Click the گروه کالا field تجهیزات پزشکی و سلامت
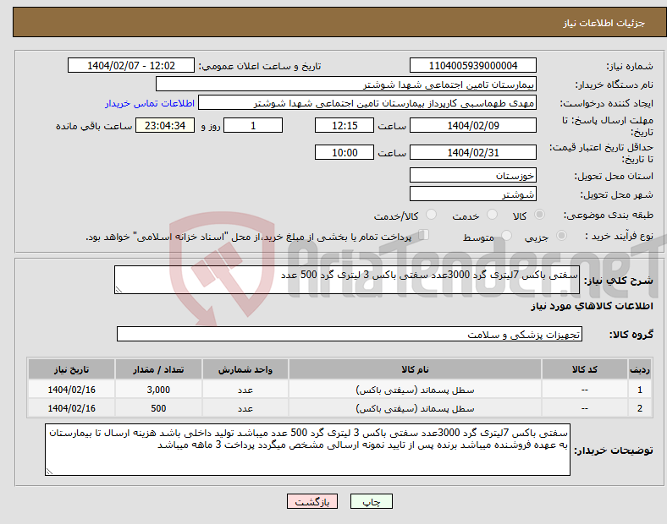This screenshot has width=667, height=524. 350,334
